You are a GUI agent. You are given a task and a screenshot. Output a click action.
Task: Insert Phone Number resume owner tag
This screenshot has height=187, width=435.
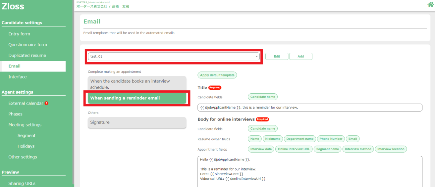331,139
